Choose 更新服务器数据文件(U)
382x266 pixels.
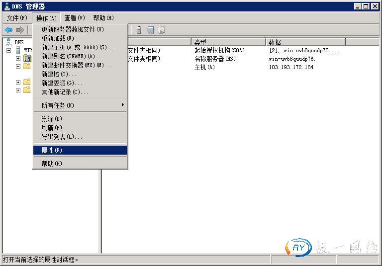pyautogui.click(x=80, y=29)
